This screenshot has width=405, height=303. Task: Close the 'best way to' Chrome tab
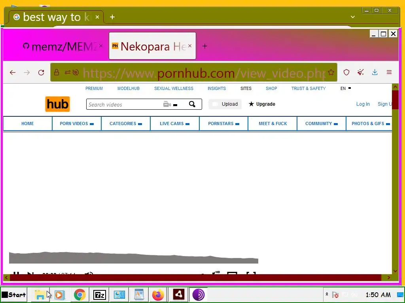pyautogui.click(x=97, y=17)
